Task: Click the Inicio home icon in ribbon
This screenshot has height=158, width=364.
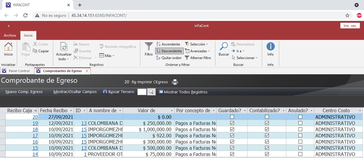Action: (x=8, y=47)
